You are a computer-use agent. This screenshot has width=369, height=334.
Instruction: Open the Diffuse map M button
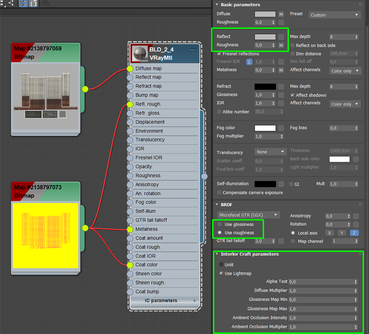point(281,14)
